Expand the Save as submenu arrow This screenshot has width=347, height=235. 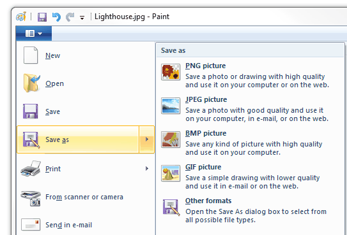click(x=147, y=139)
